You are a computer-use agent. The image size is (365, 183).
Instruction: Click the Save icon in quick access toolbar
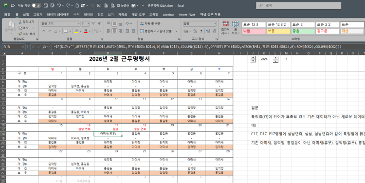46,5
